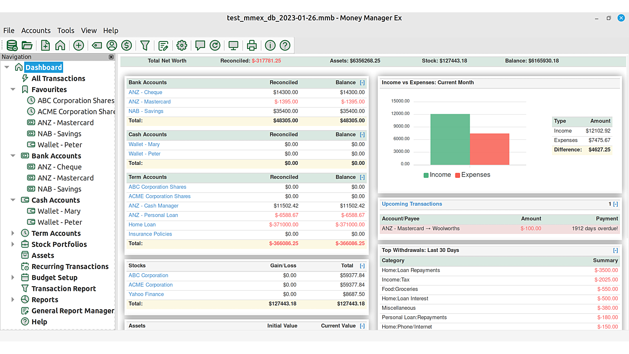
Task: Collapse the Bank Accounts summary panel
Action: point(362,82)
